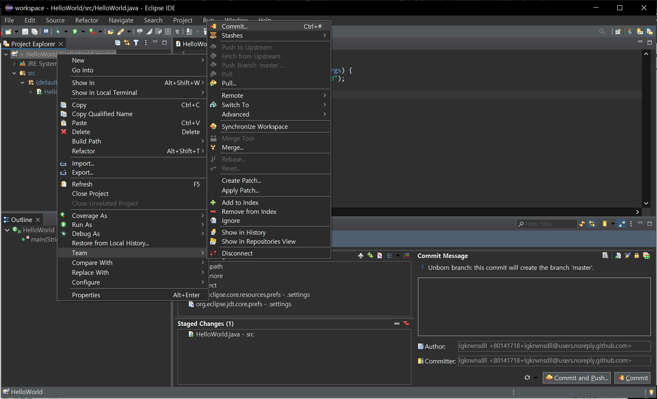657x399 pixels.
Task: Click the Amend previous commit icon
Action: 618,256
